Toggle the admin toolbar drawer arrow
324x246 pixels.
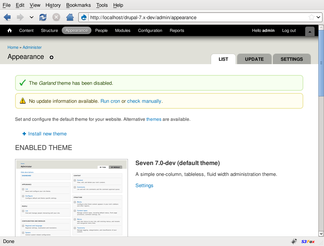tap(310, 31)
